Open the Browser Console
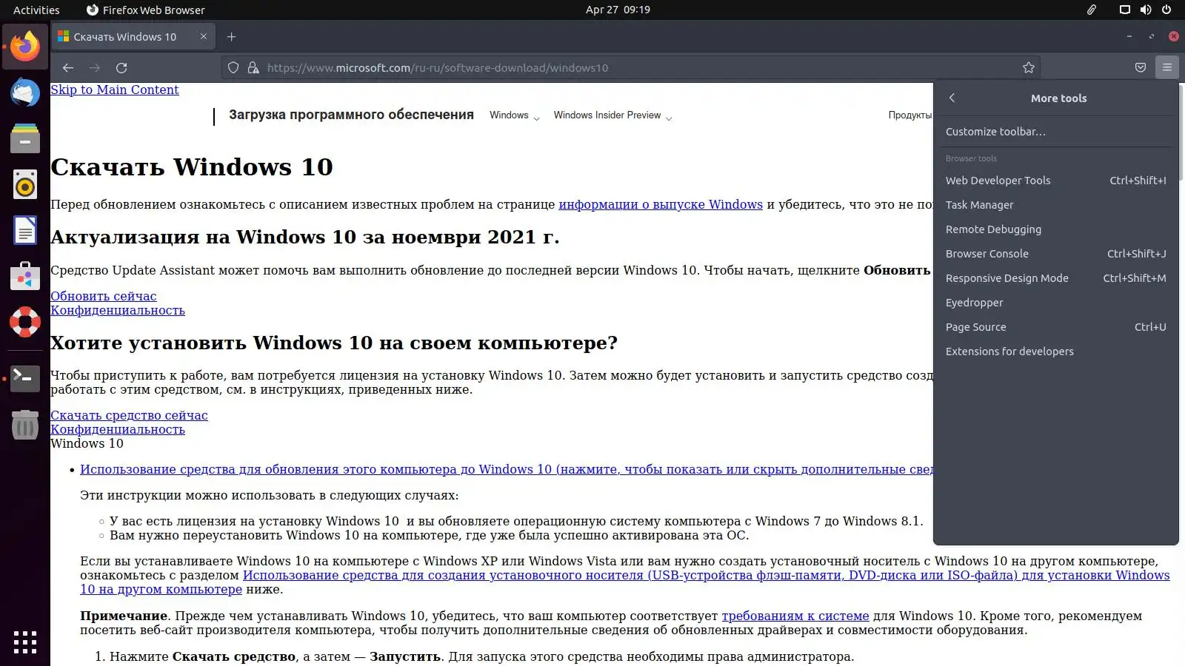The width and height of the screenshot is (1185, 666). 1056,254
